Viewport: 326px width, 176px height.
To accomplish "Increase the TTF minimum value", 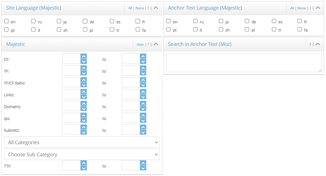I will coord(84,163).
